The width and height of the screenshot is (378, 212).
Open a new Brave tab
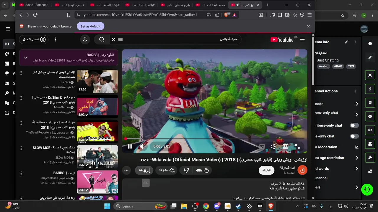(x=268, y=5)
